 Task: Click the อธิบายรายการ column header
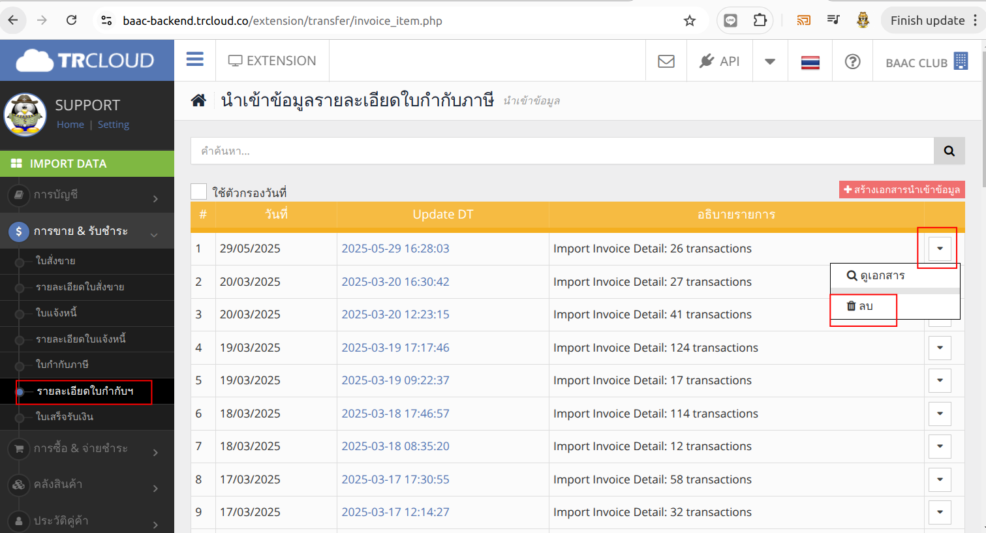pyautogui.click(x=737, y=215)
